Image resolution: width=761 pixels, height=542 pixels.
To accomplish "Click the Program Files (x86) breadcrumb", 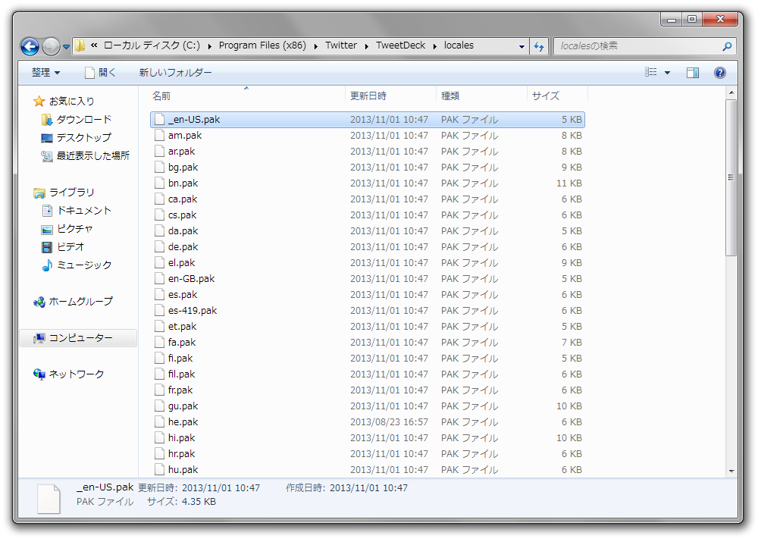I will pyautogui.click(x=262, y=45).
